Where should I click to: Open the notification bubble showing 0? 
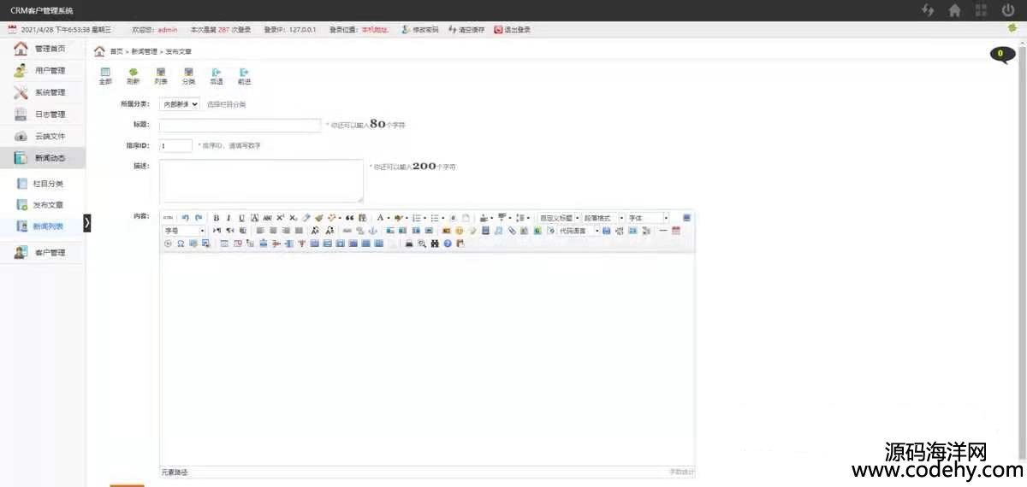(1002, 54)
